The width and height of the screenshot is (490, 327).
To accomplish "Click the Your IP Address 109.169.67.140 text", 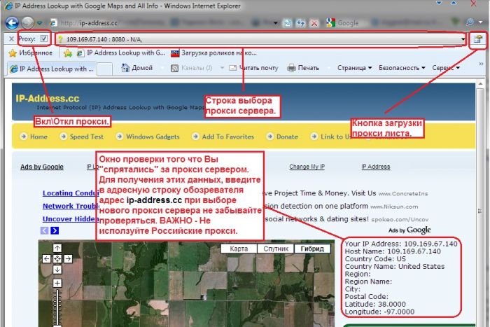I will tap(401, 244).
